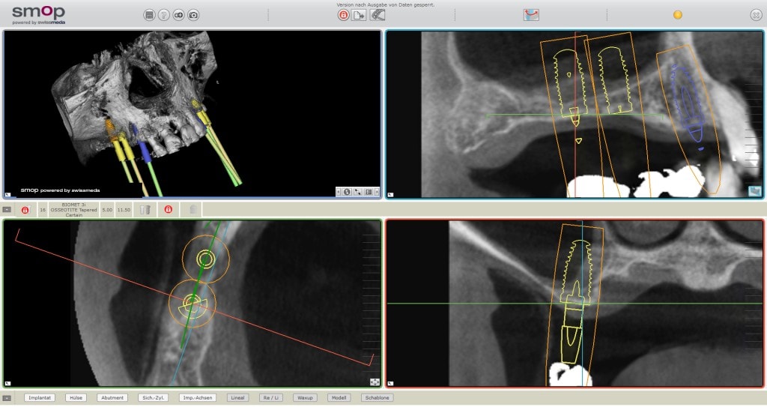
Task: Toggle the implant lock icon beside number 16
Action: [x=25, y=210]
